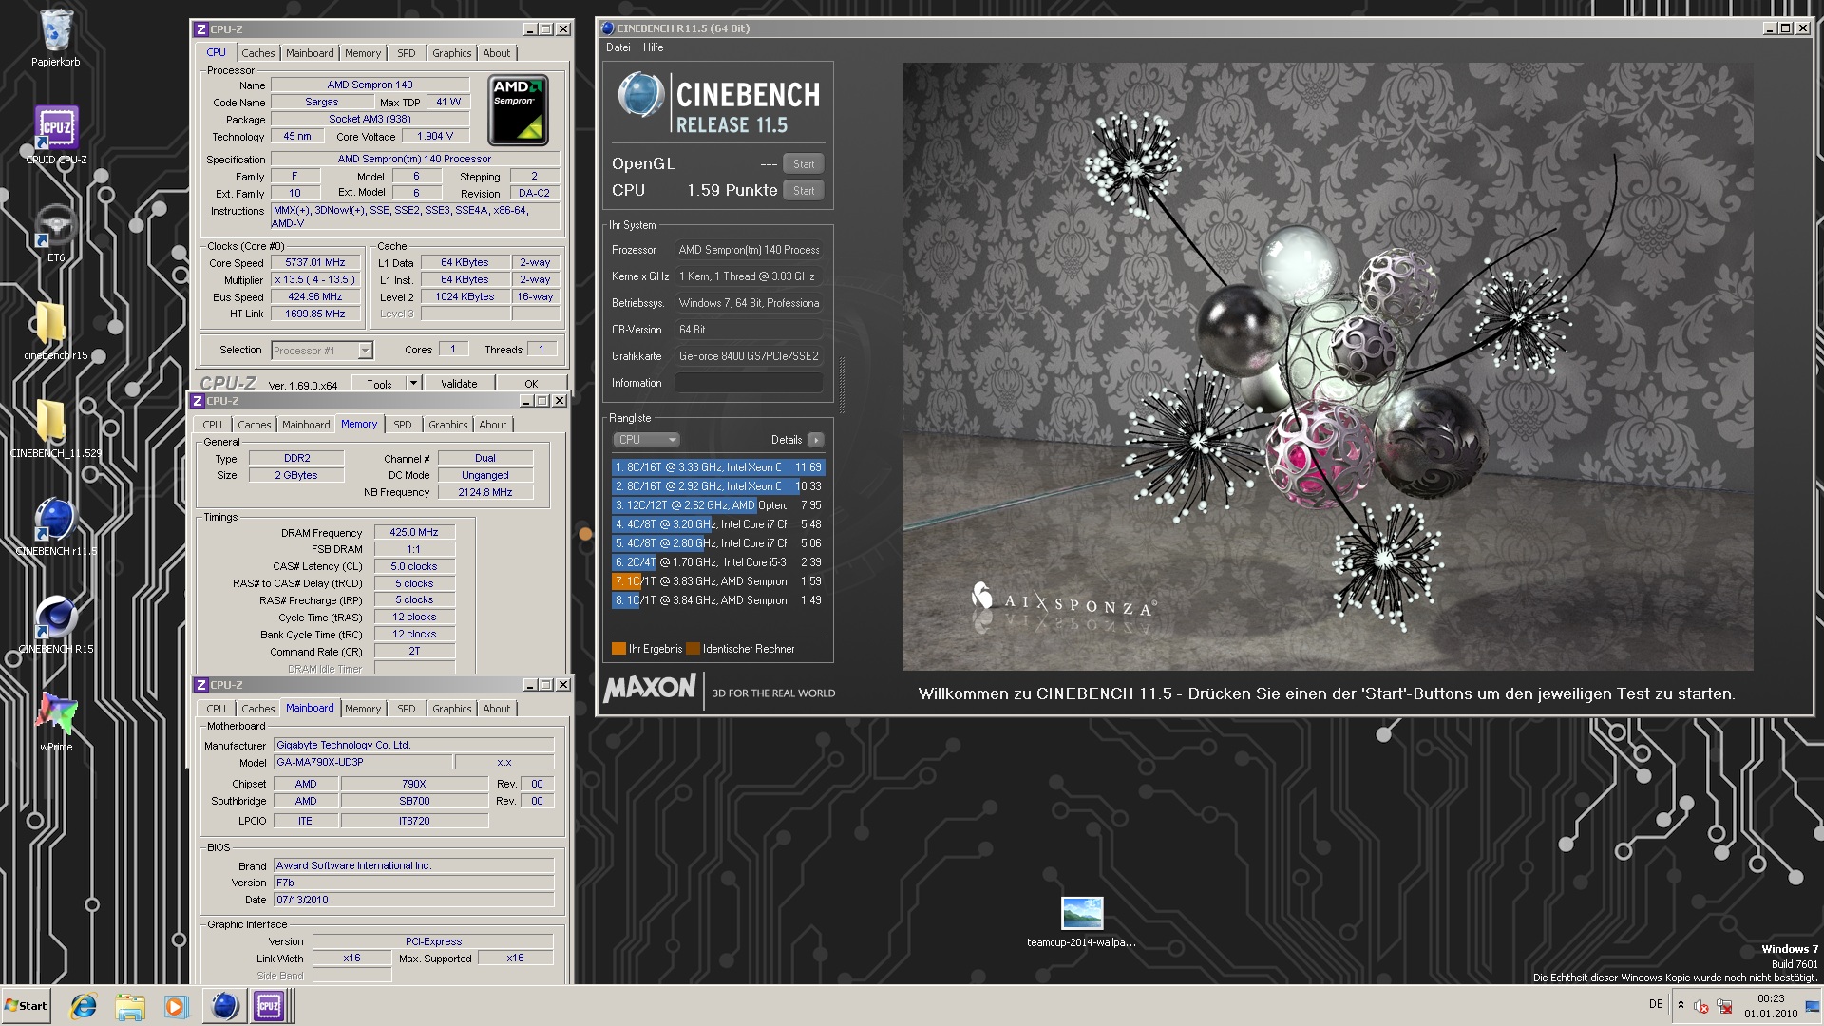Open the Caches tab in top CPU-Z window
1824x1026 pixels.
[x=257, y=53]
